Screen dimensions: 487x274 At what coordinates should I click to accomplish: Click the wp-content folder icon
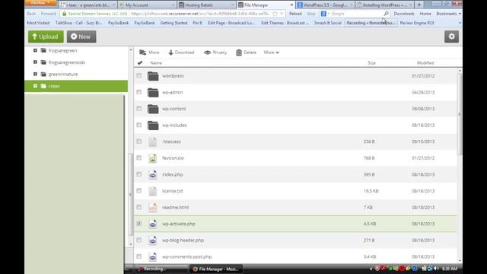153,109
